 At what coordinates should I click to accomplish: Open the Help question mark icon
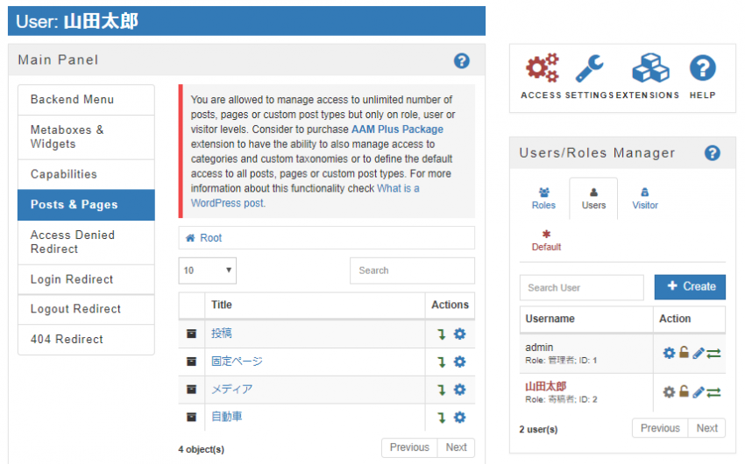[703, 68]
